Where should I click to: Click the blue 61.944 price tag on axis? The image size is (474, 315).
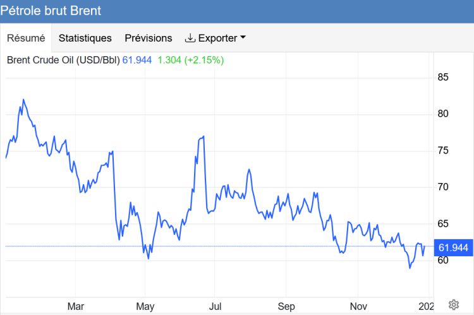click(x=453, y=247)
